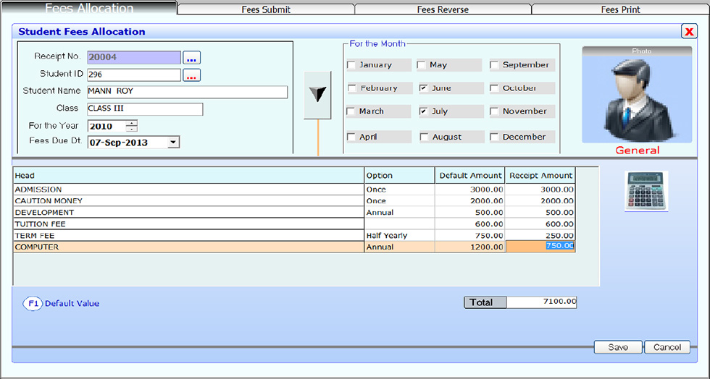
Task: Click COMPUTER receipt amount 750.00 cell
Action: tap(540, 247)
